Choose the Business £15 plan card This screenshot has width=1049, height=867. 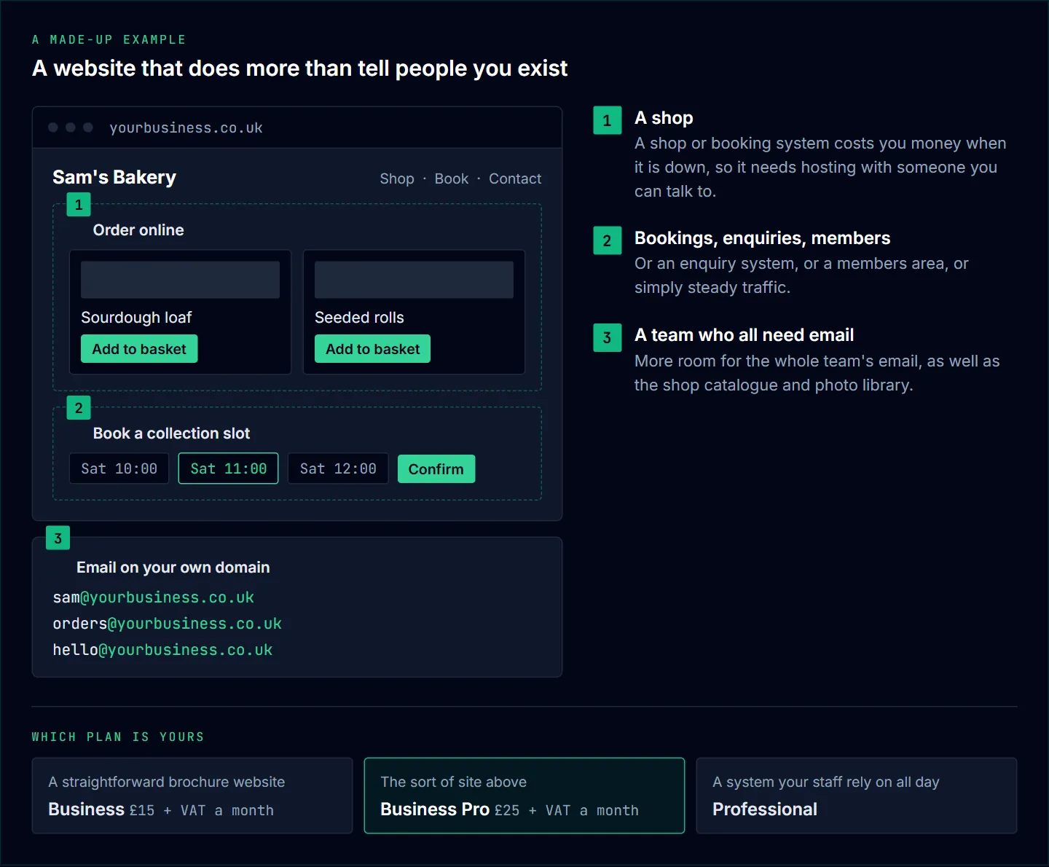[192, 796]
